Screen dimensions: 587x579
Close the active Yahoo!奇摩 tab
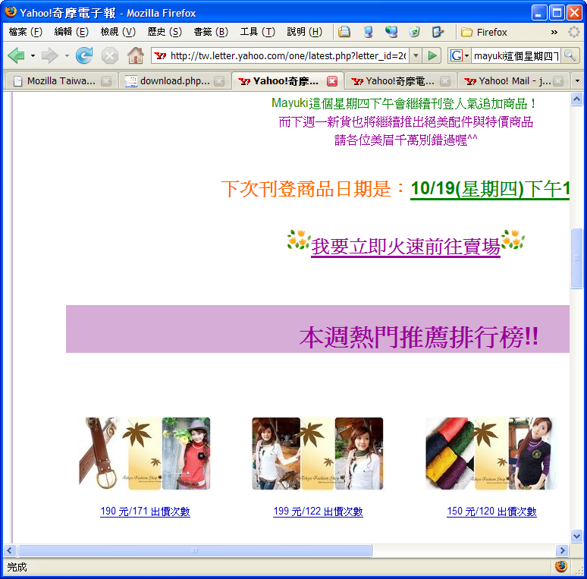[332, 81]
